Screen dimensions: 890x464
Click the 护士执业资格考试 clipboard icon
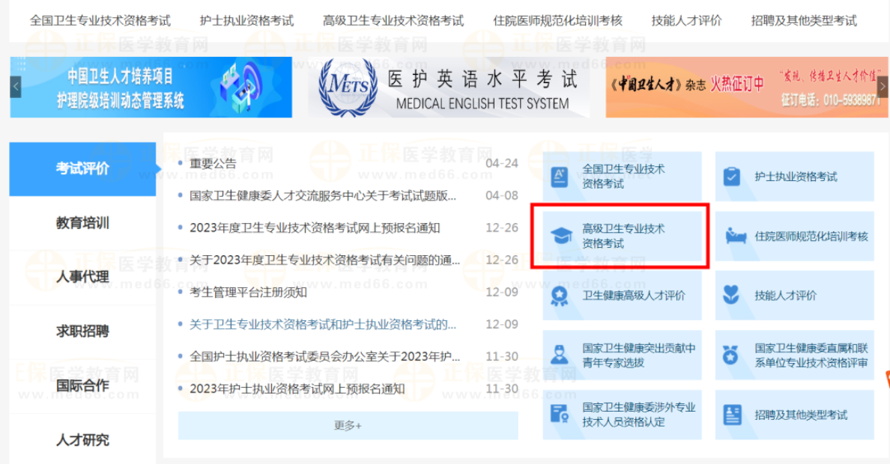click(731, 177)
